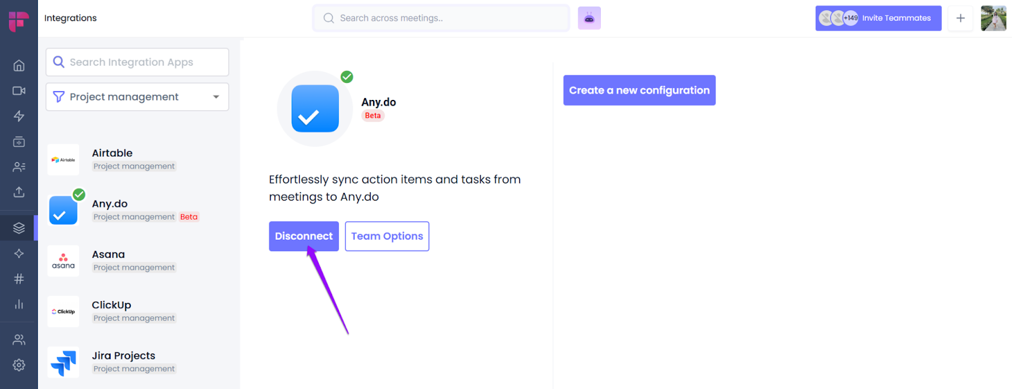Click Disconnect for Any.do
The height and width of the screenshot is (389, 1012).
pos(304,236)
